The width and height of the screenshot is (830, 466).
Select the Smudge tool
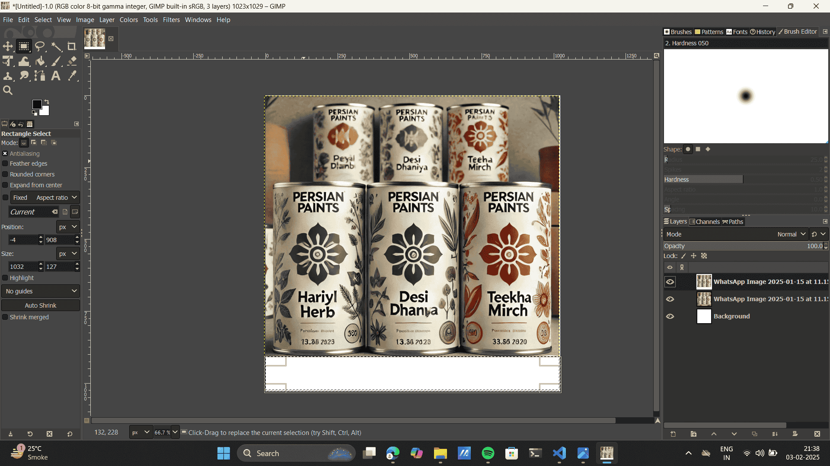(24, 76)
